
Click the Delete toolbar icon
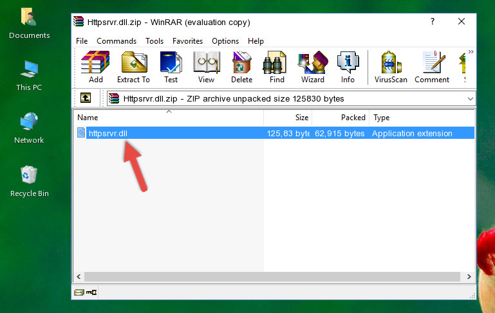pyautogui.click(x=242, y=67)
